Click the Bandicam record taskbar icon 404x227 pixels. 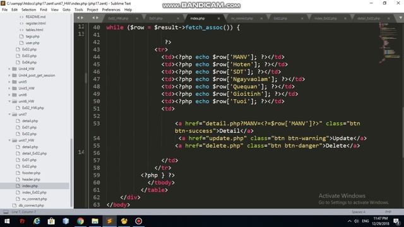click(x=139, y=221)
